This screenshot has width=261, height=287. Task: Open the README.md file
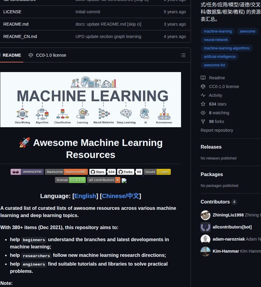[x=16, y=24]
